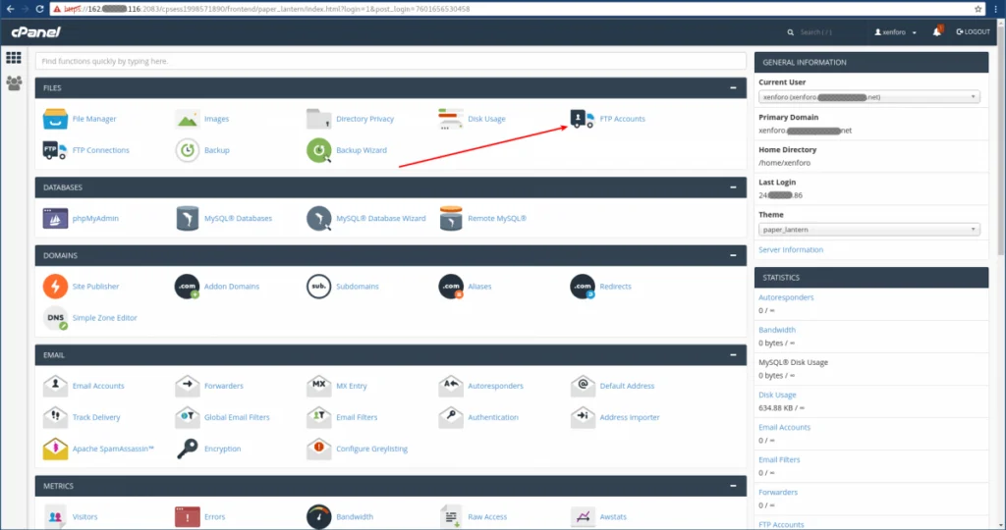
Task: Open the File Manager icon
Action: click(x=55, y=119)
